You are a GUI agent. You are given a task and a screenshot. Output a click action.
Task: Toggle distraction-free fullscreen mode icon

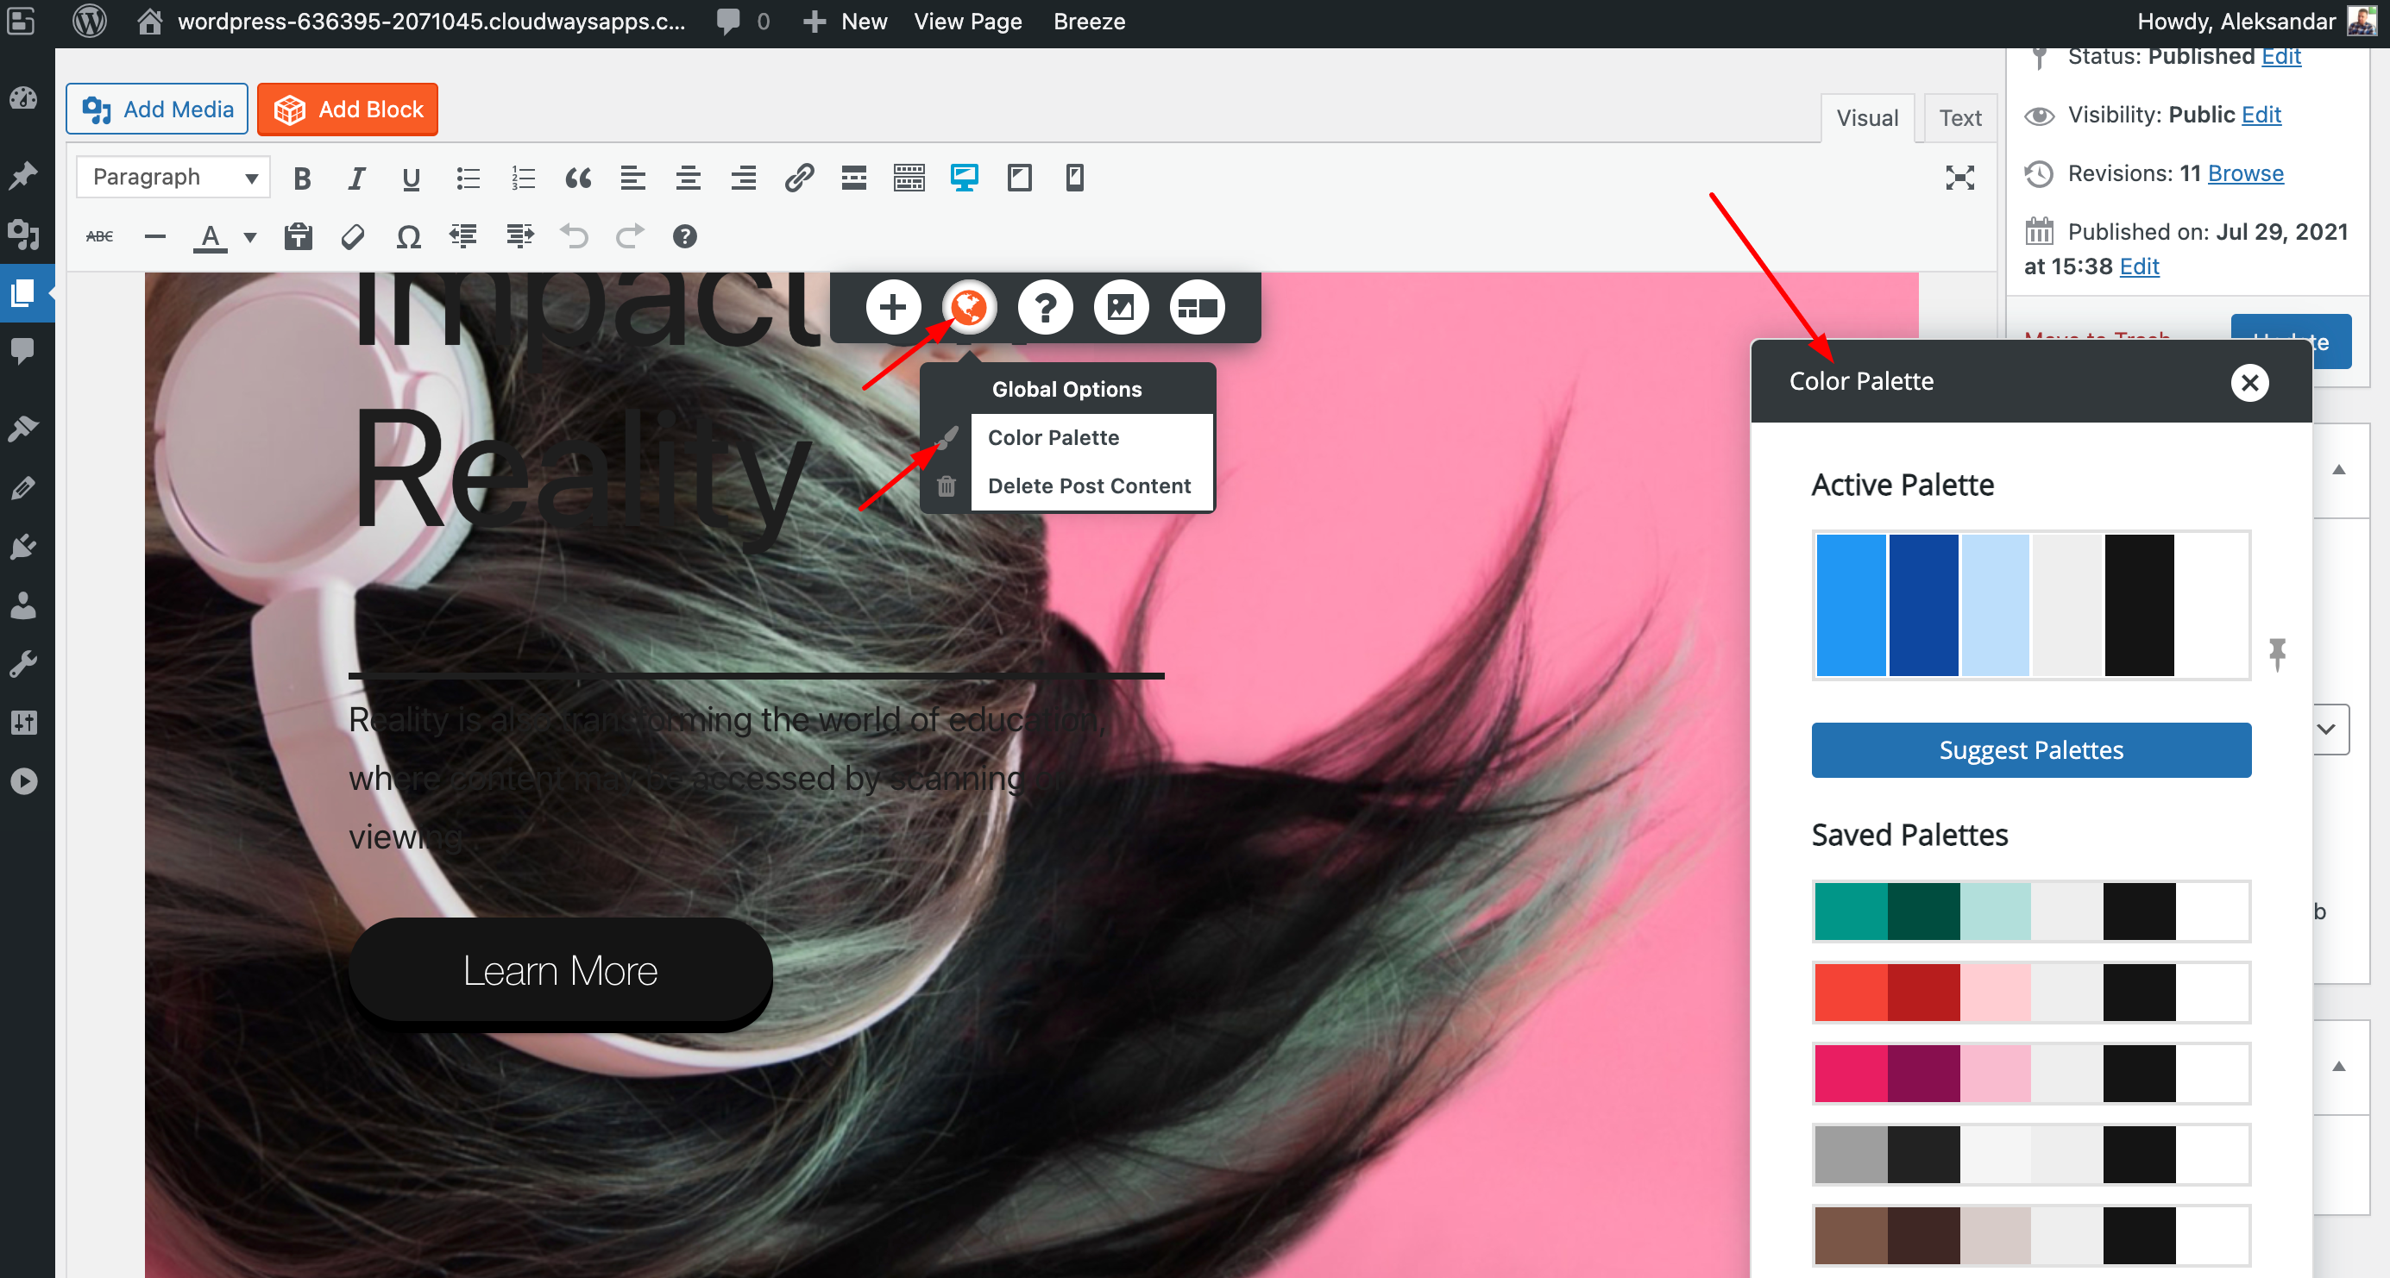pos(1959,177)
